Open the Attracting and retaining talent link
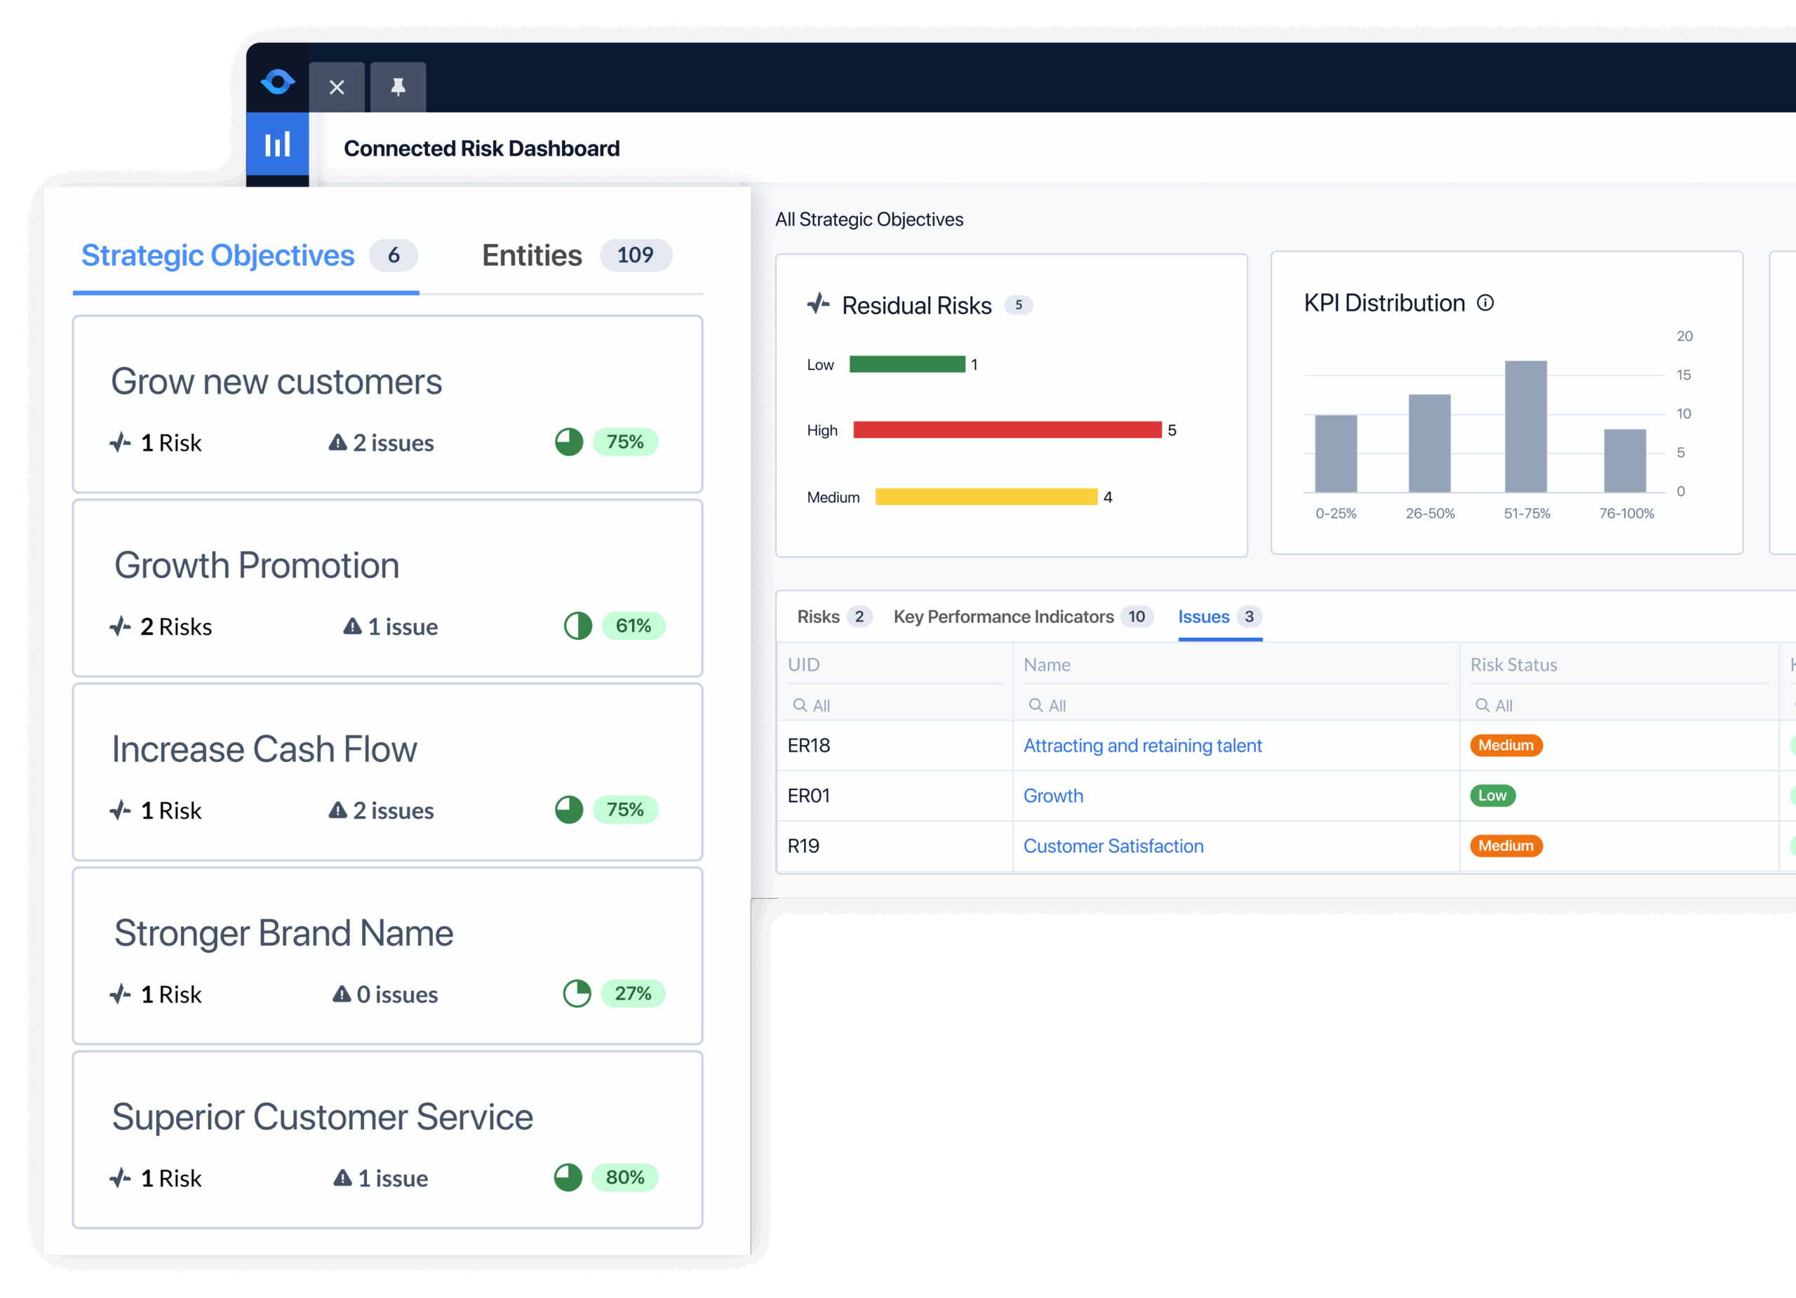The image size is (1796, 1298). tap(1142, 745)
